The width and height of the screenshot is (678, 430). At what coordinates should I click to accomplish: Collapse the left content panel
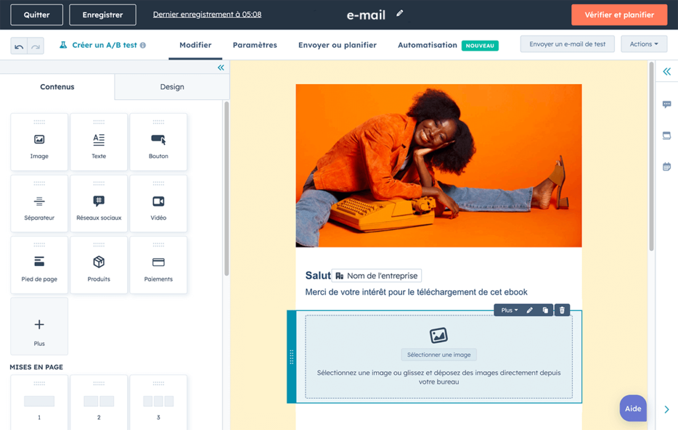click(220, 67)
